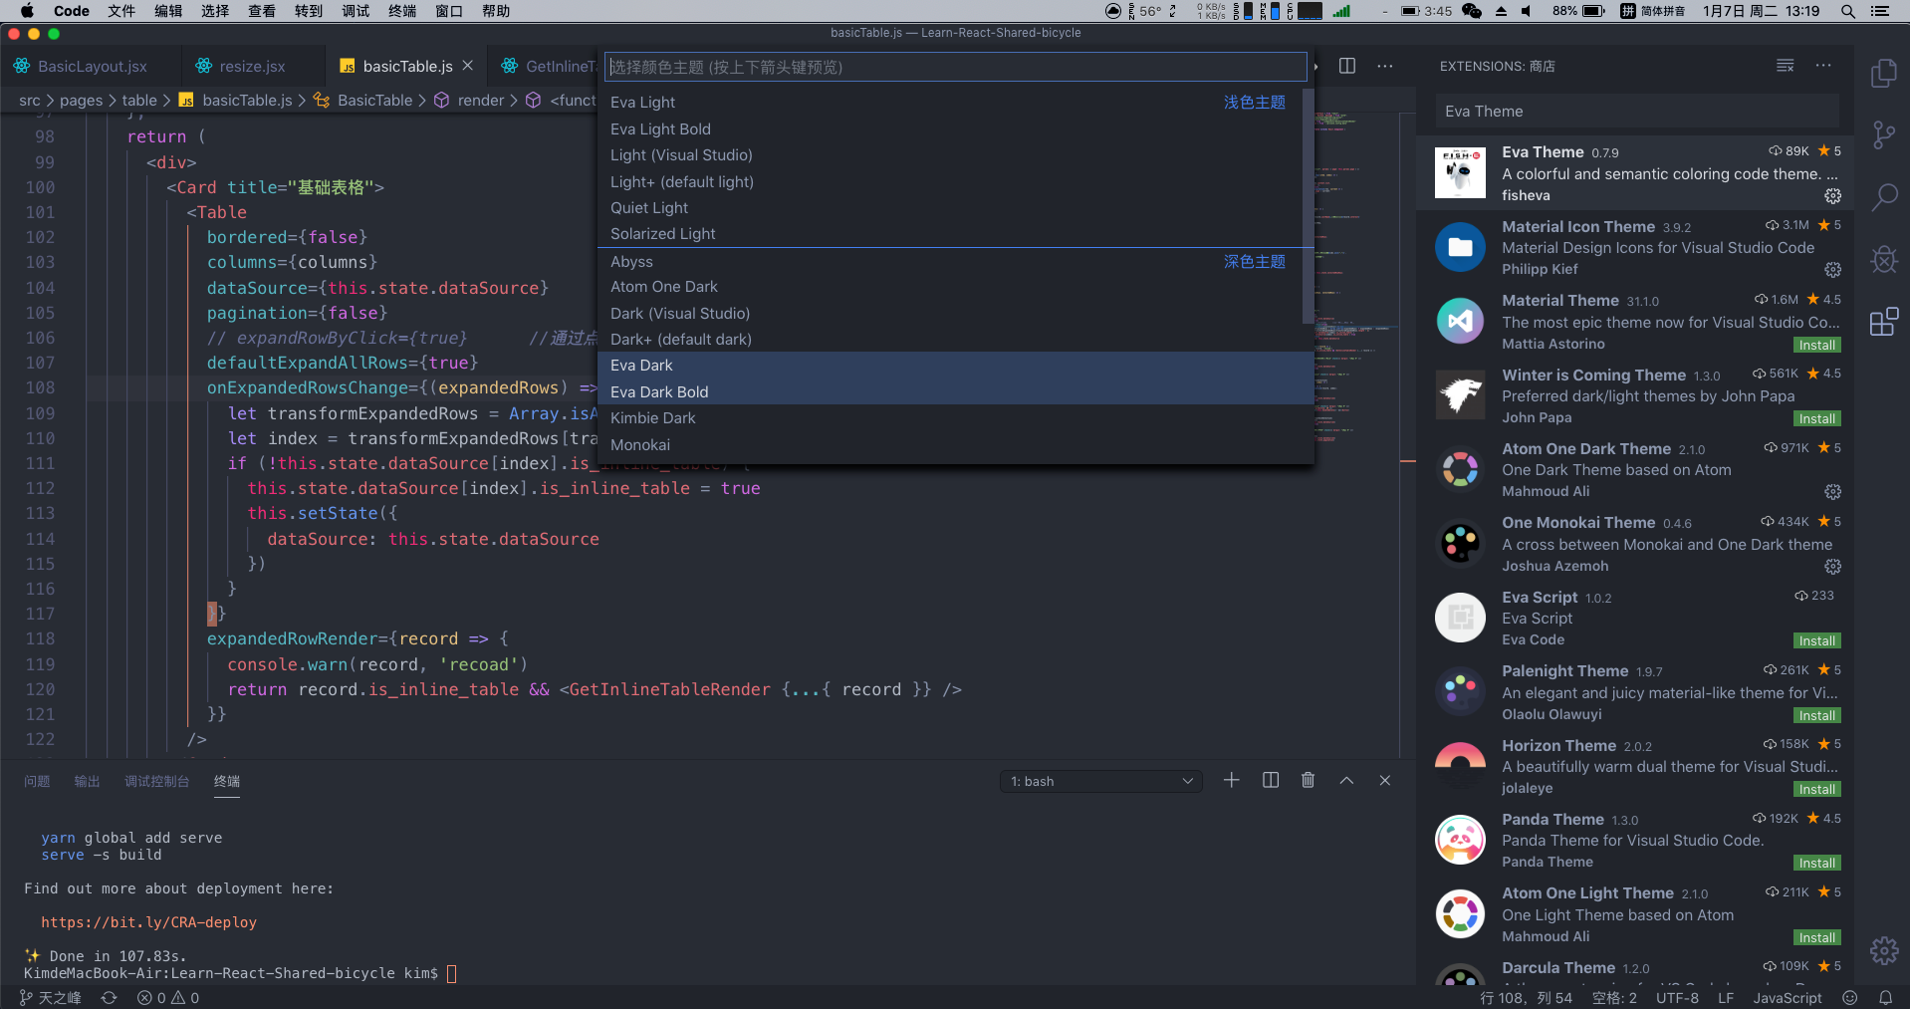Open the 文件 menu in menu bar

[x=121, y=11]
